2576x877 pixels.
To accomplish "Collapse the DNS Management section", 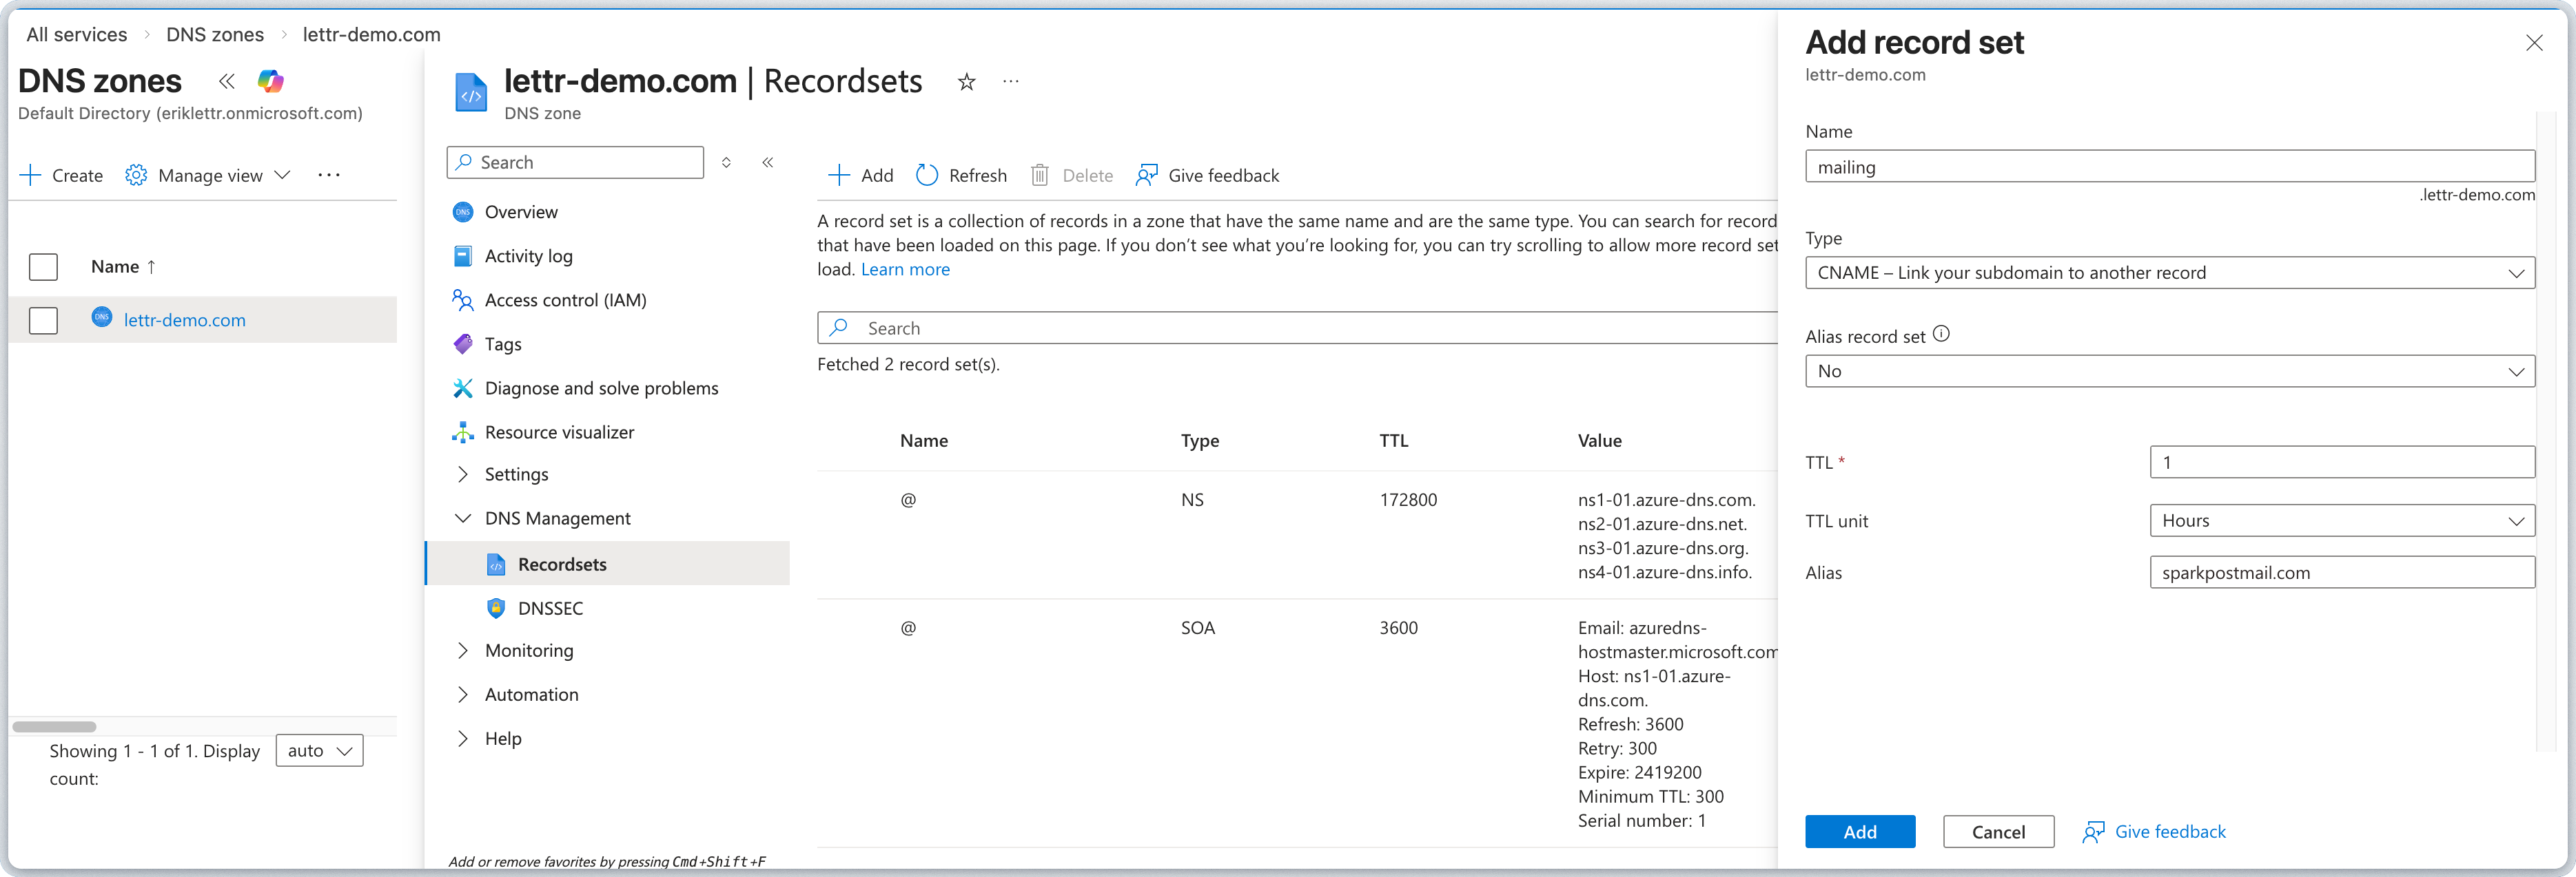I will pyautogui.click(x=462, y=518).
